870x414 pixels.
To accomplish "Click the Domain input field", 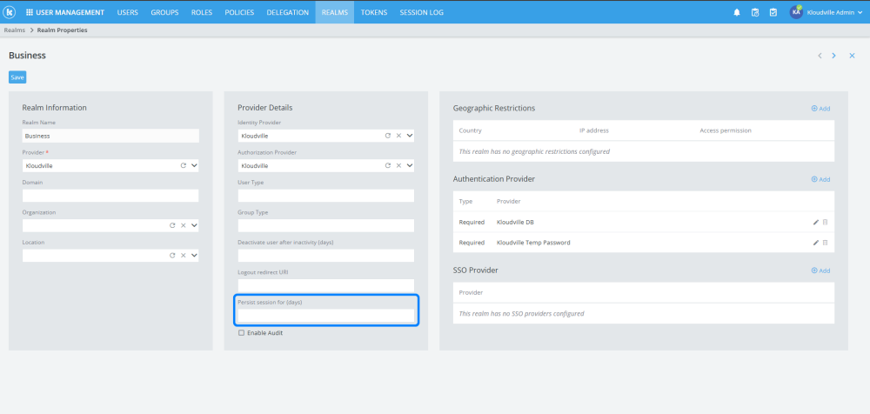I will tap(110, 196).
